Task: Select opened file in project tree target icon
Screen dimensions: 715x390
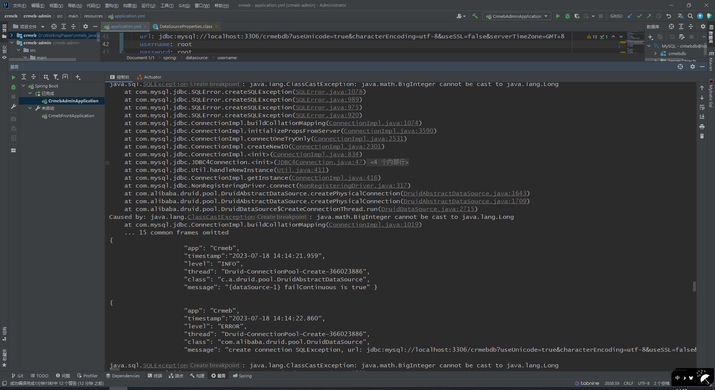Action: tap(54, 26)
